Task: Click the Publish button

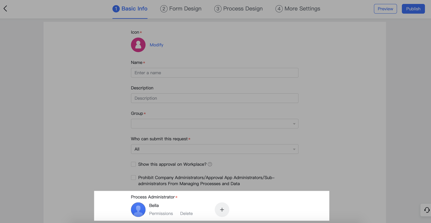Action: click(413, 9)
